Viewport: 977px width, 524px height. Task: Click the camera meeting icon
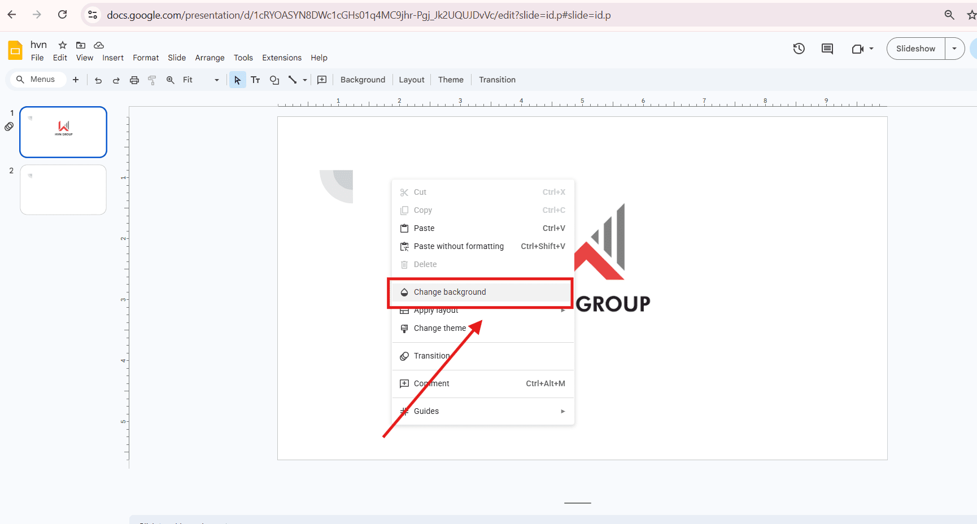click(x=858, y=49)
